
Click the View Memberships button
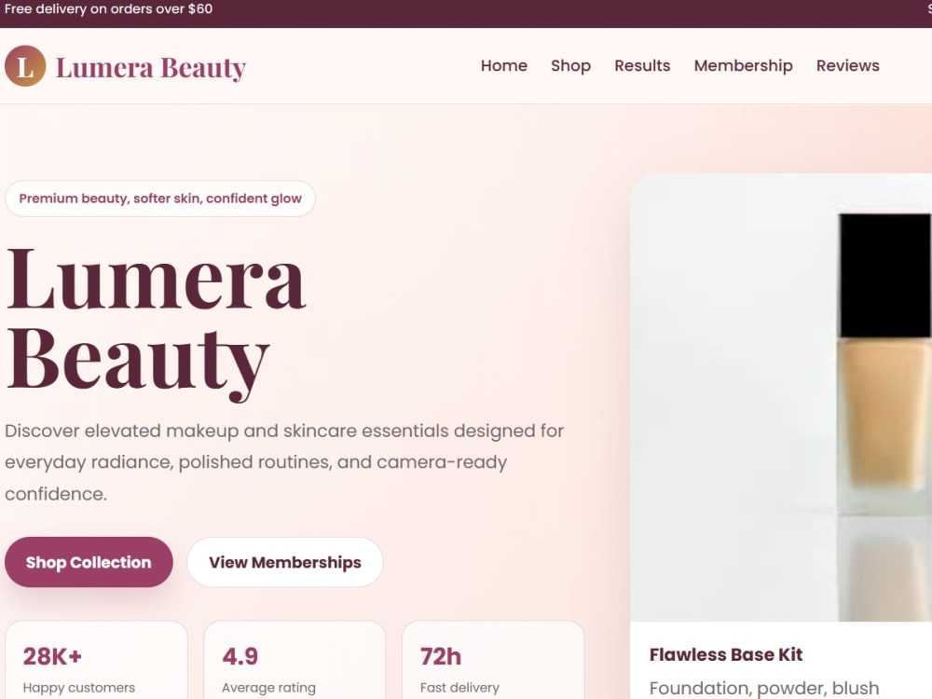click(284, 562)
